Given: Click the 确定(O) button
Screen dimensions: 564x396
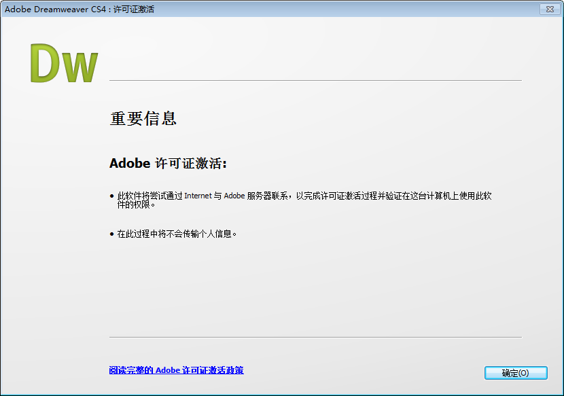Looking at the screenshot, I should click(x=516, y=373).
